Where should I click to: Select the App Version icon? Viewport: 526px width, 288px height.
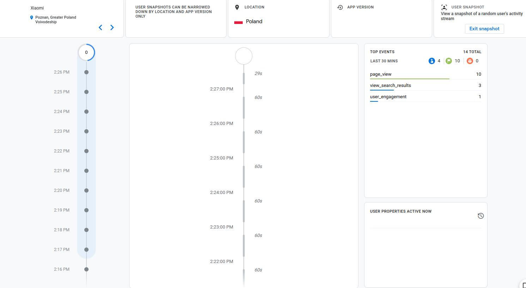tap(340, 7)
